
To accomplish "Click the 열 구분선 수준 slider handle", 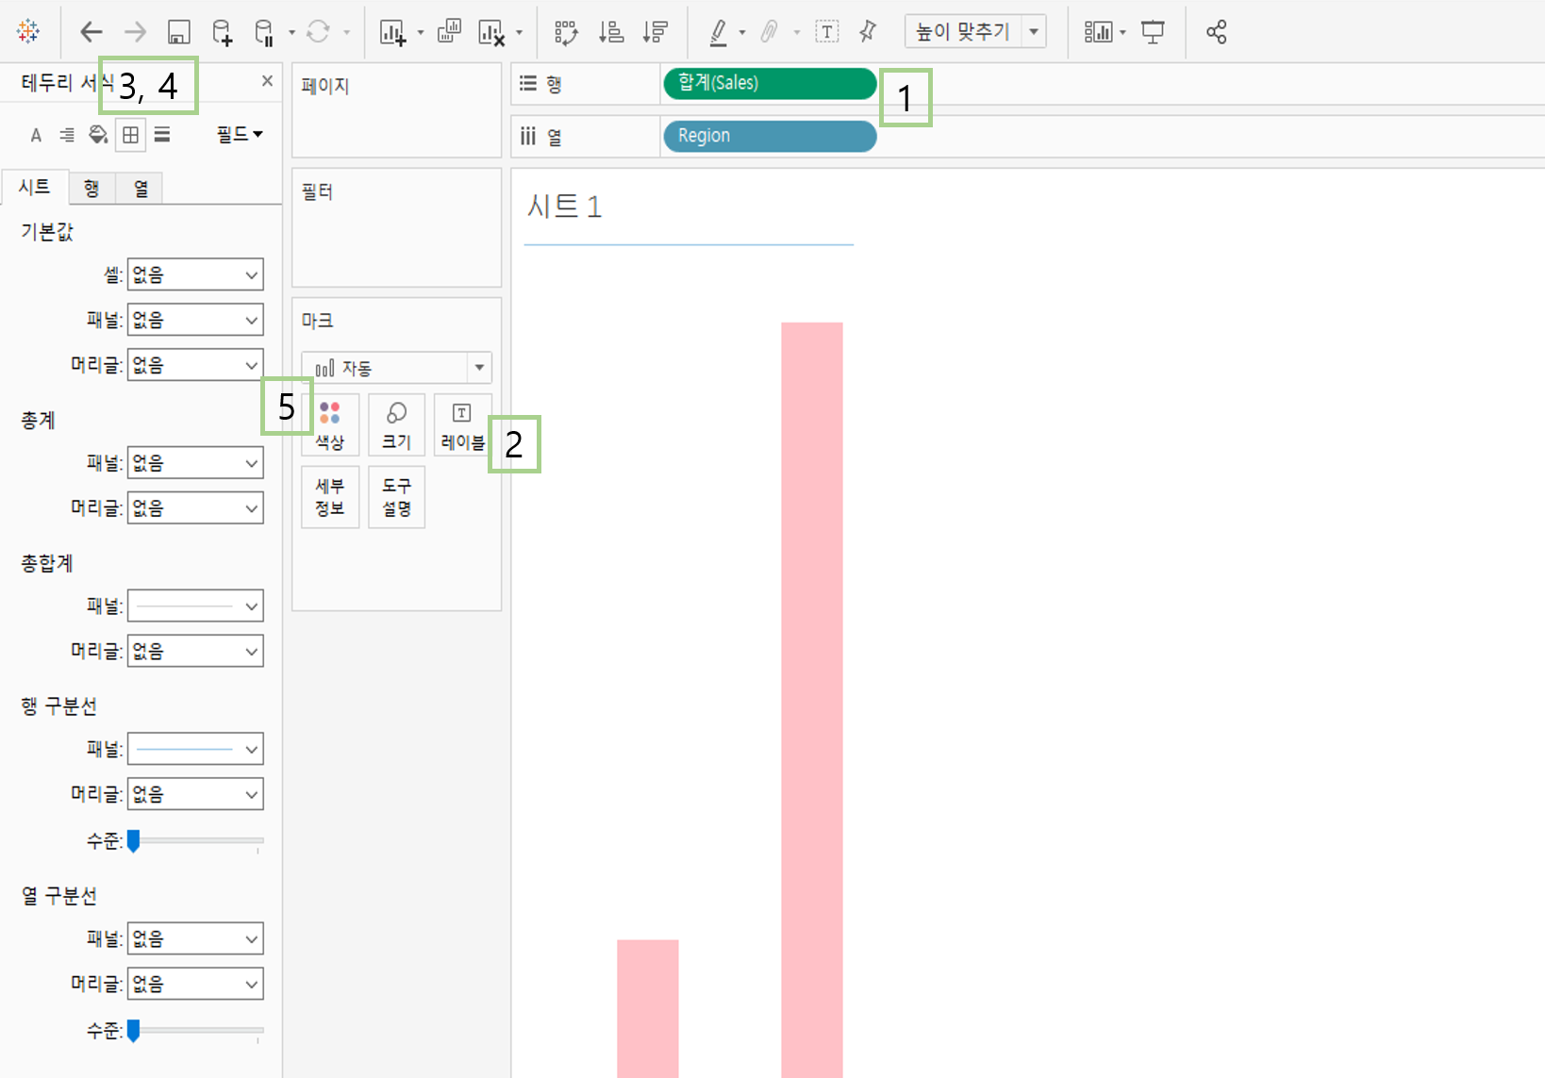I will pos(134,1030).
